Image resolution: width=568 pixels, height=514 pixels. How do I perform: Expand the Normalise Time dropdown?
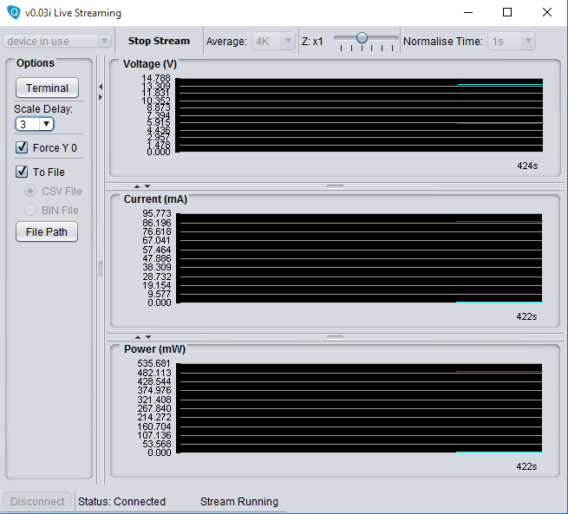(x=512, y=41)
